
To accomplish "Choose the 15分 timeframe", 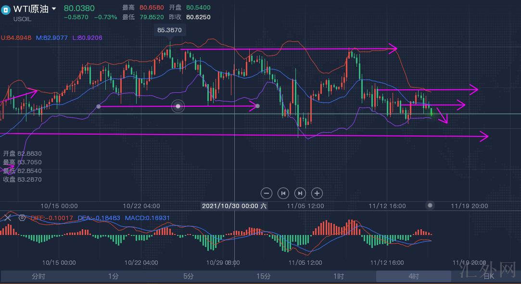I will click(x=263, y=276).
